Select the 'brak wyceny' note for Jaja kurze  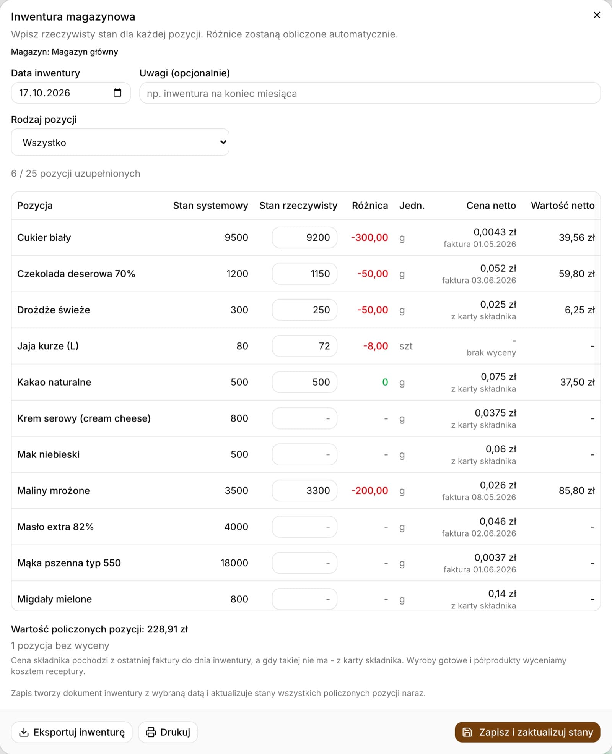tap(491, 353)
